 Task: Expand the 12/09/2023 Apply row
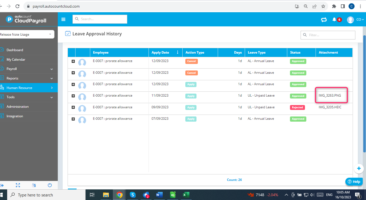coord(73,84)
